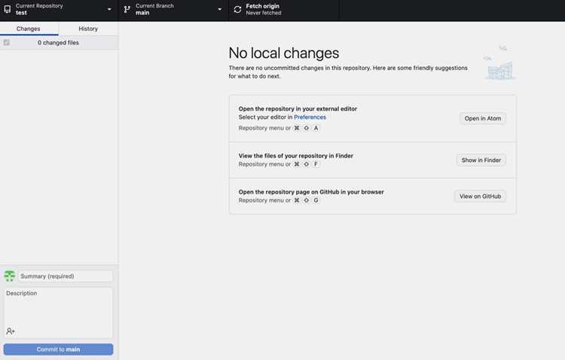The width and height of the screenshot is (565, 360).
Task: Expand the Current Repository dropdown arrow
Action: 109,9
